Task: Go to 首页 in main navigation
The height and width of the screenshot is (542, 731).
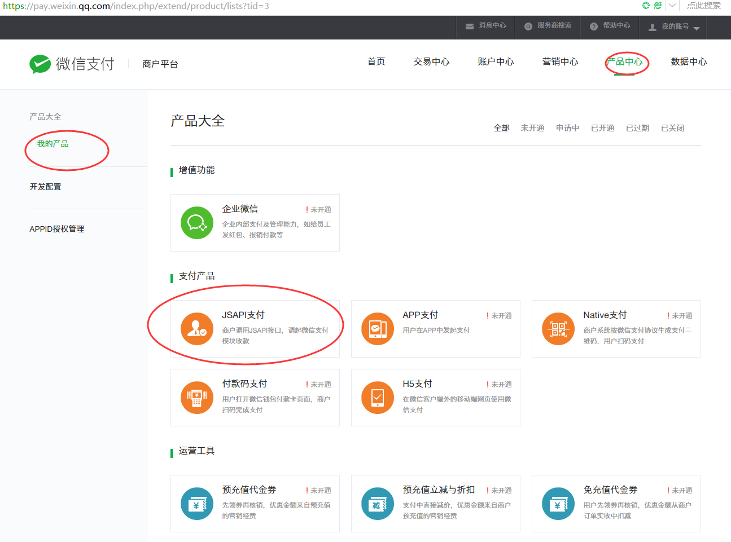Action: tap(377, 61)
